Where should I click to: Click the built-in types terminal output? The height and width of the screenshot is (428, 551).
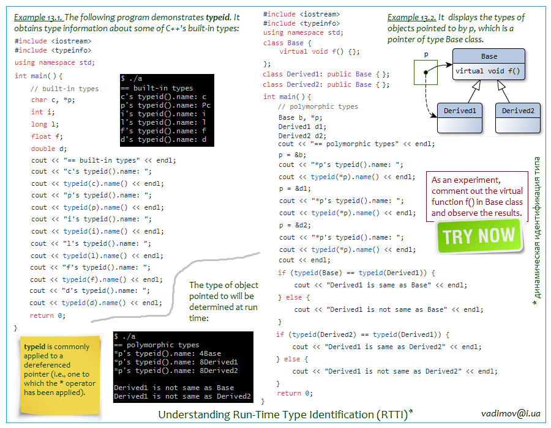(167, 110)
